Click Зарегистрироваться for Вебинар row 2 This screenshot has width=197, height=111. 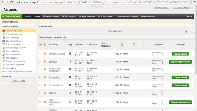180,62
